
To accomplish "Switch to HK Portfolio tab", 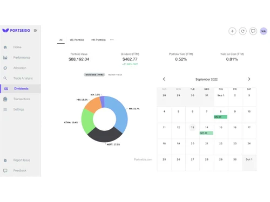I will (98, 40).
